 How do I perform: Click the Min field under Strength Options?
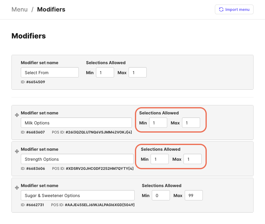159,159
